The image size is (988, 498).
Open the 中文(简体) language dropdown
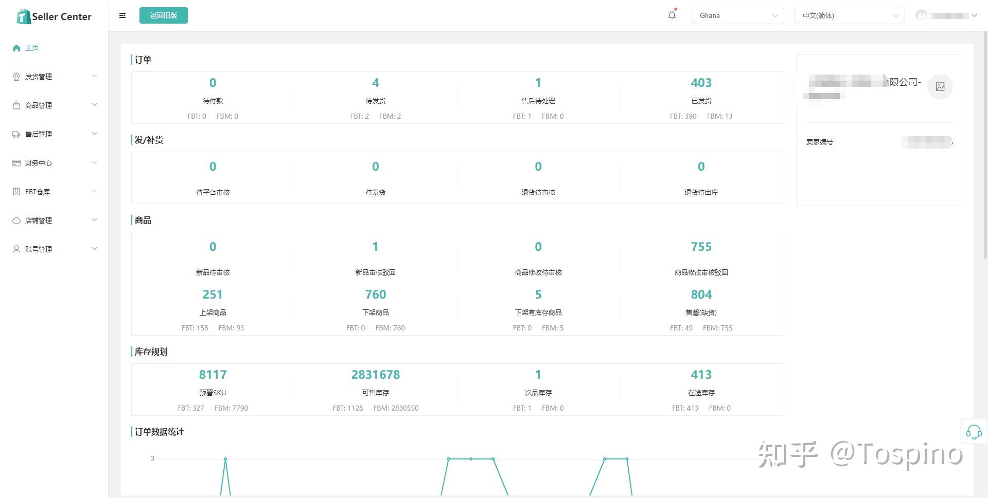click(850, 15)
